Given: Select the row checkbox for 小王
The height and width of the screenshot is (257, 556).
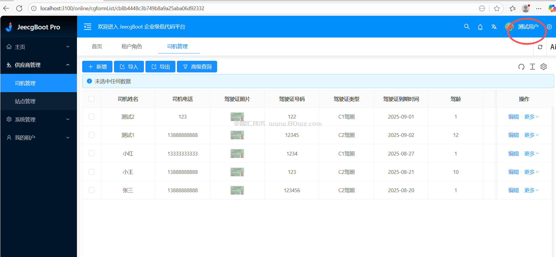Looking at the screenshot, I should (x=92, y=172).
